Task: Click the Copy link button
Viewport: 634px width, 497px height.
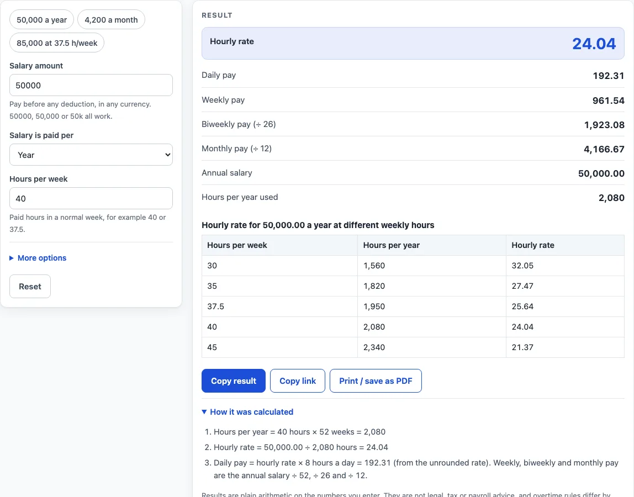Action: (298, 381)
